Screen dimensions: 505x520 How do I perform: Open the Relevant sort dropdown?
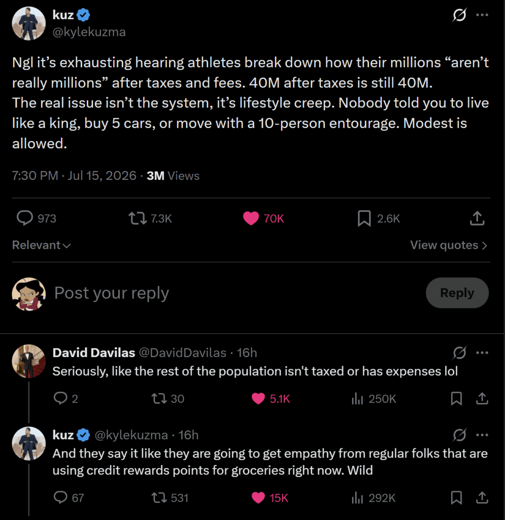click(42, 245)
